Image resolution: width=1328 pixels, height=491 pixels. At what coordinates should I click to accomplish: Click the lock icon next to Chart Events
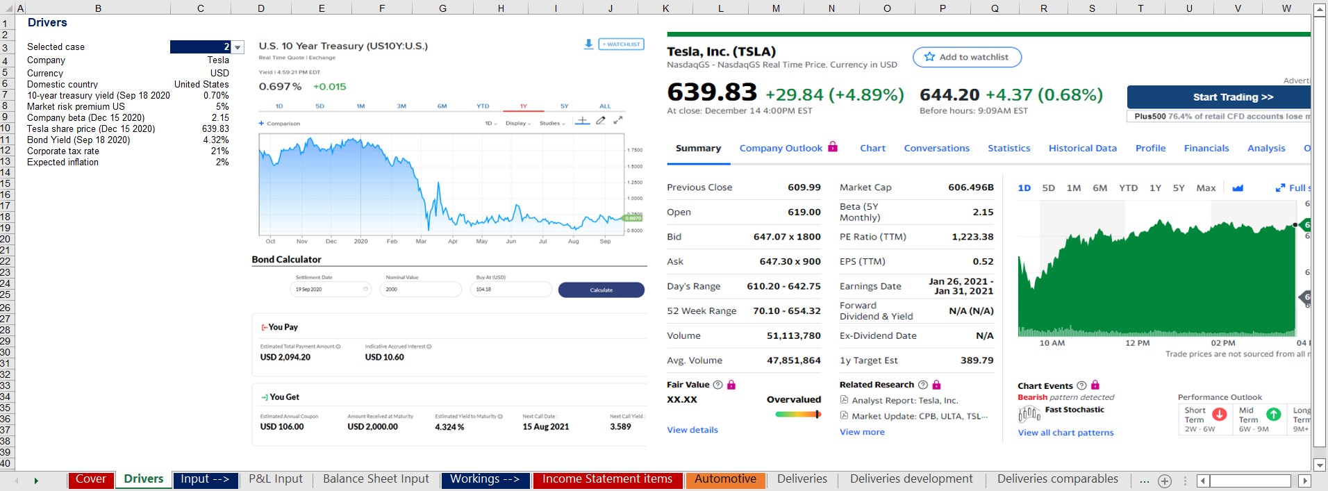pos(1095,385)
